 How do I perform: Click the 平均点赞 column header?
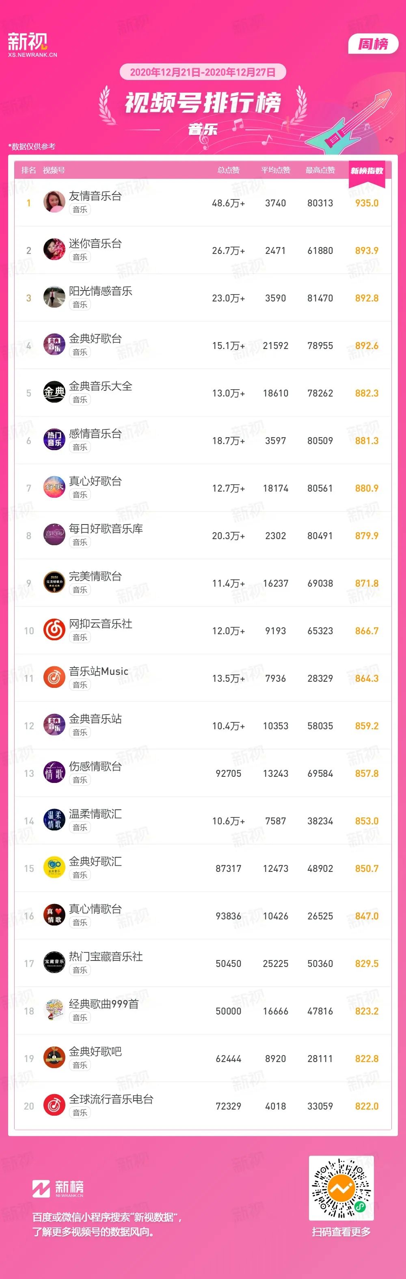click(275, 170)
